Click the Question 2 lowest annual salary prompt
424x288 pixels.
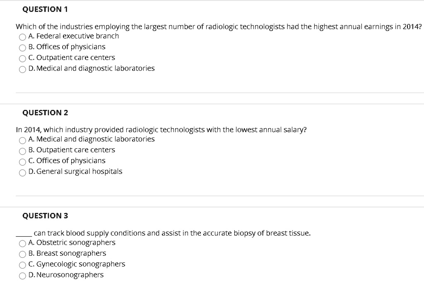coord(161,130)
